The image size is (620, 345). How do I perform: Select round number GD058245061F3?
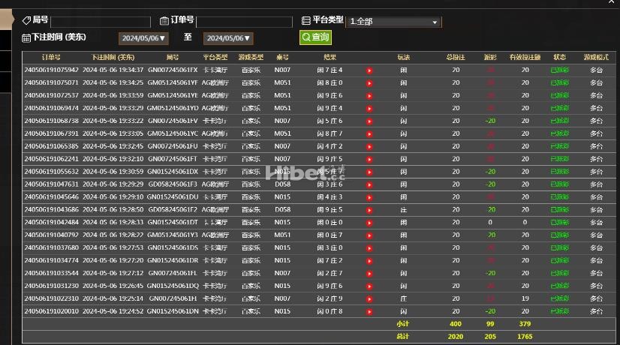coord(173,184)
